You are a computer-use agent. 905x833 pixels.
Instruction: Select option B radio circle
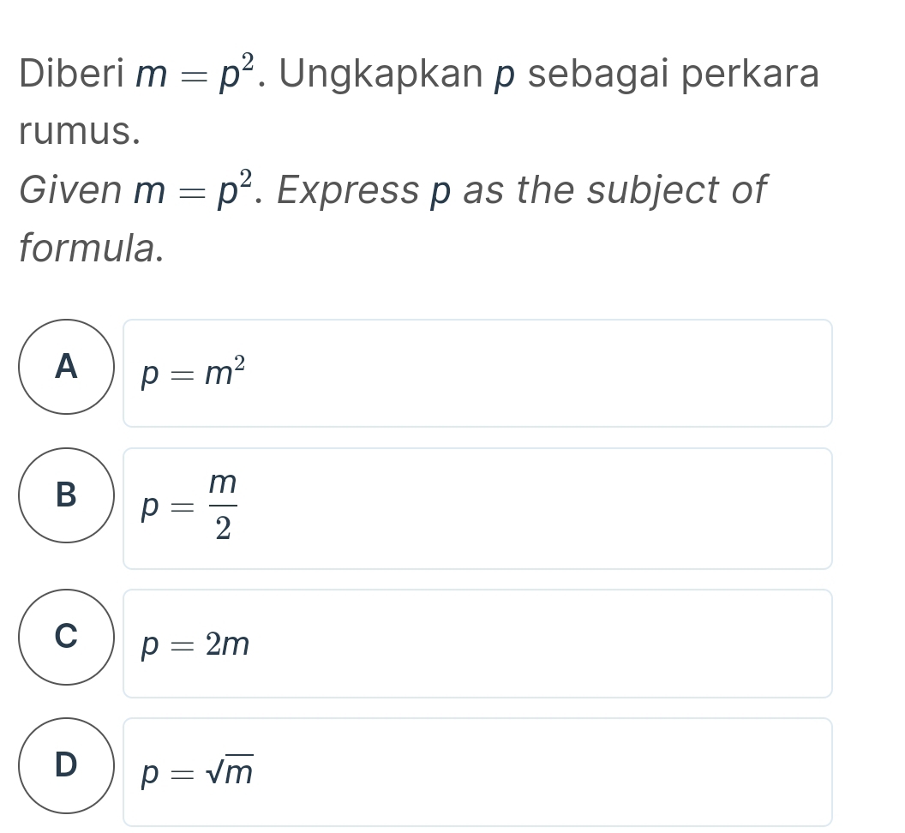point(66,495)
